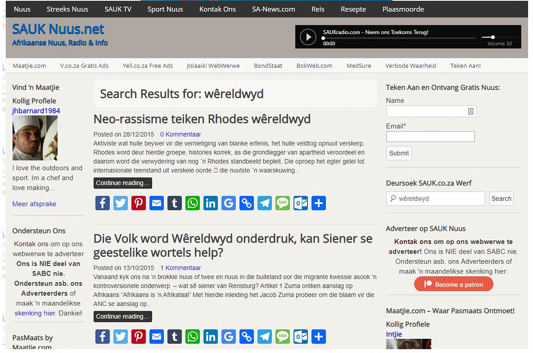This screenshot has width=533, height=353.
Task: Click the Name input field
Action: [431, 111]
